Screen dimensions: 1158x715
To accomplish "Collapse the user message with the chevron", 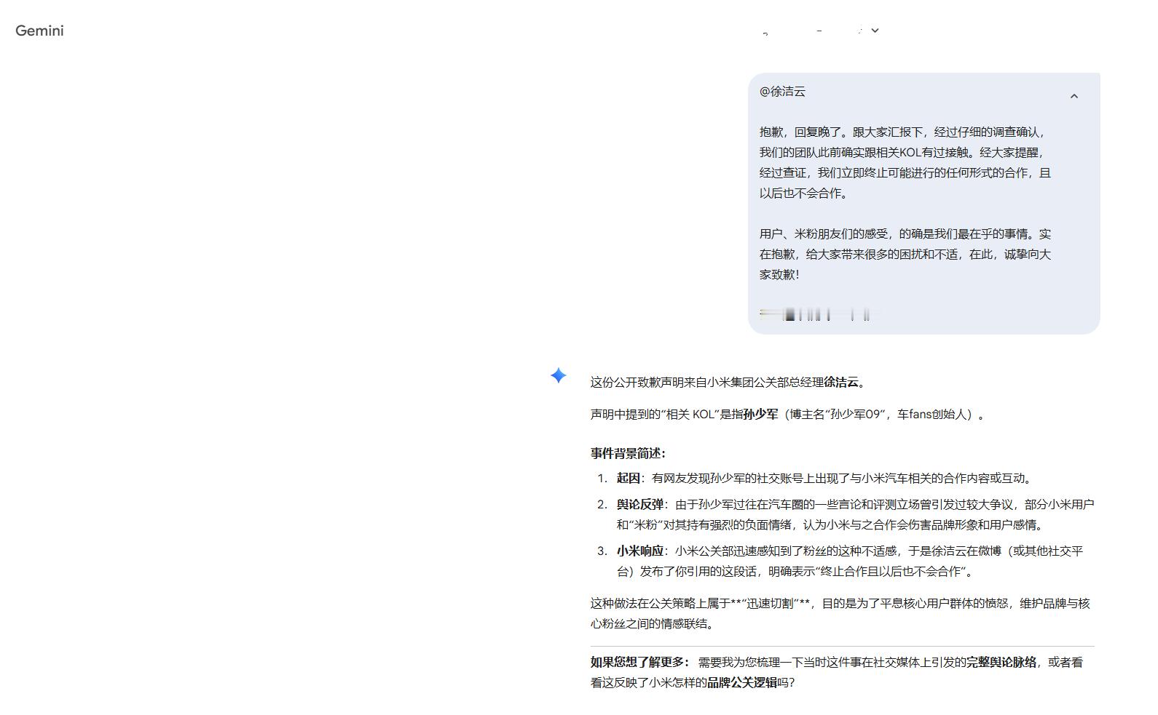I will (1074, 96).
